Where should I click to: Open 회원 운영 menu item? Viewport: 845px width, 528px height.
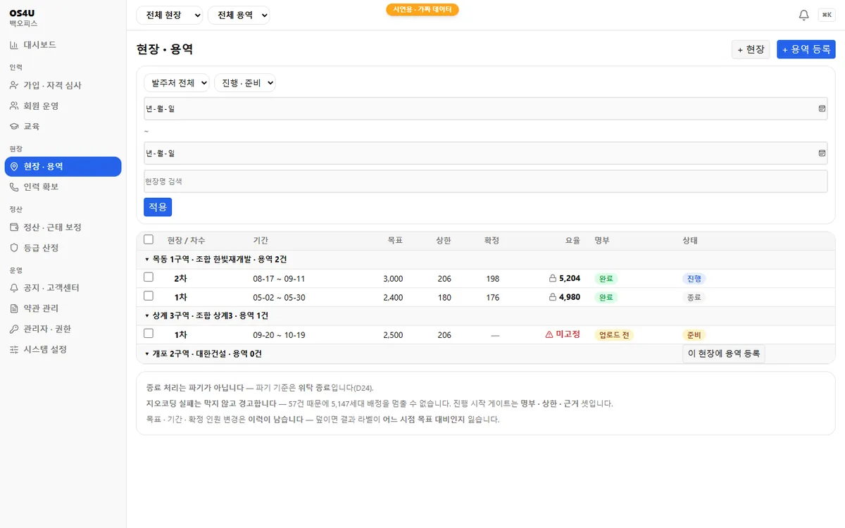pyautogui.click(x=63, y=106)
